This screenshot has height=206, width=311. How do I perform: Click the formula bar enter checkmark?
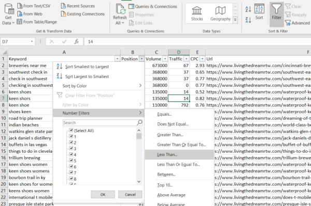coord(64,41)
